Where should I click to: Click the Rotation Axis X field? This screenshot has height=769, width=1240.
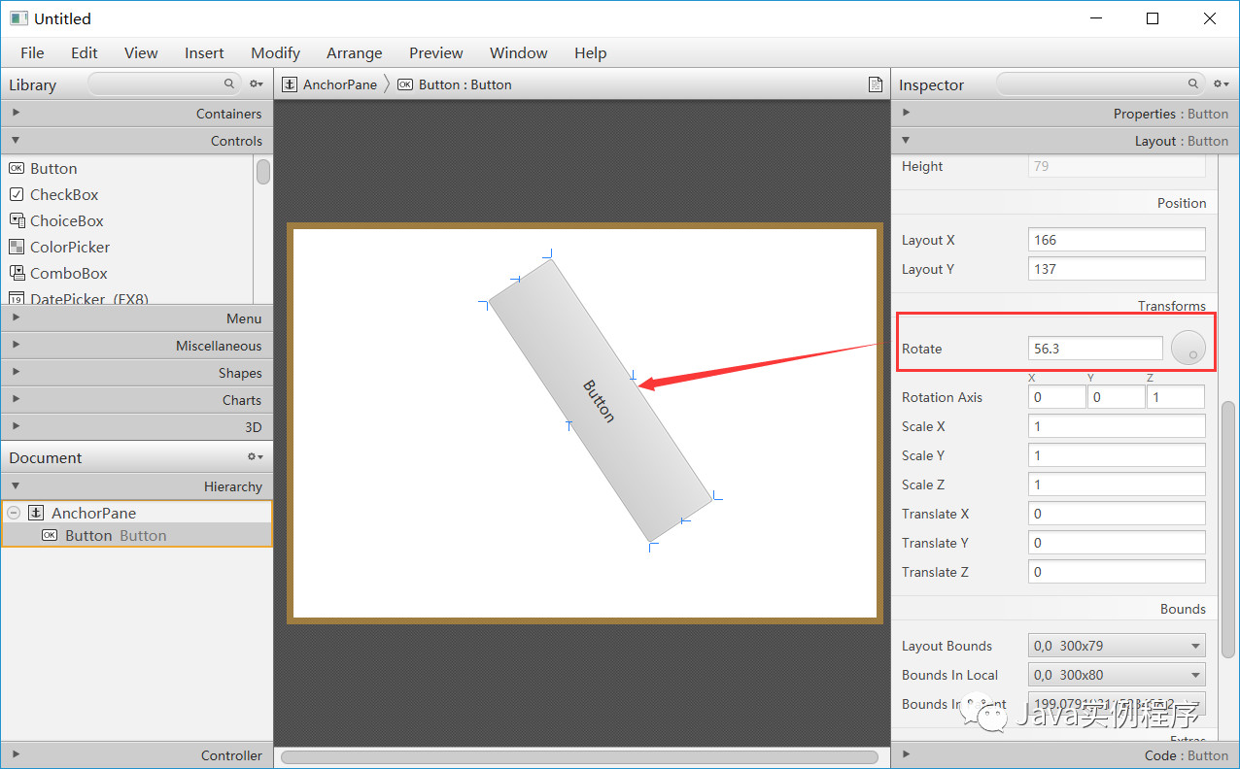coord(1056,397)
